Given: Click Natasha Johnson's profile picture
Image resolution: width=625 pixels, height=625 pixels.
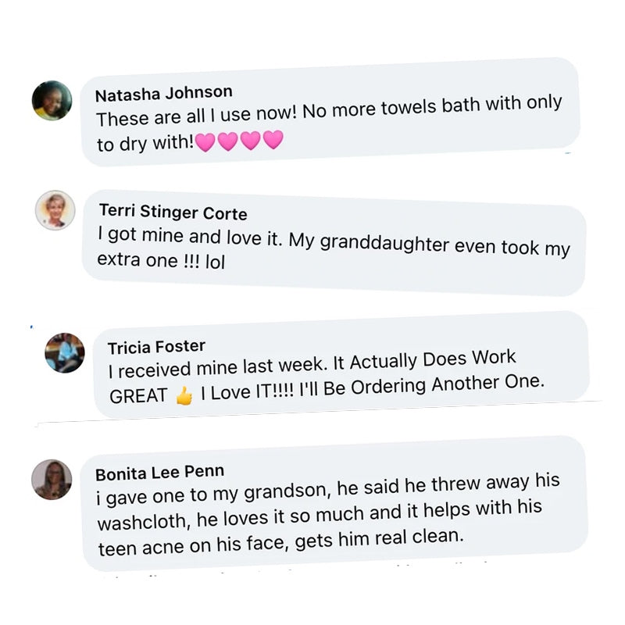Looking at the screenshot, I should point(52,101).
